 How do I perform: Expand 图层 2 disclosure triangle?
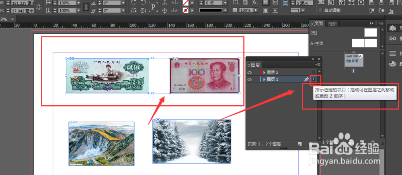pos(265,72)
